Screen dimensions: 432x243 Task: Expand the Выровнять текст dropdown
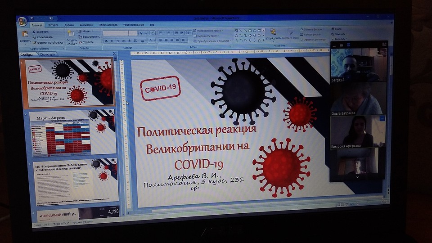(x=205, y=36)
